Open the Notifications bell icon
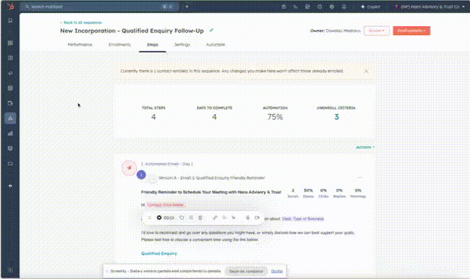The image size is (470, 279). [x=344, y=7]
